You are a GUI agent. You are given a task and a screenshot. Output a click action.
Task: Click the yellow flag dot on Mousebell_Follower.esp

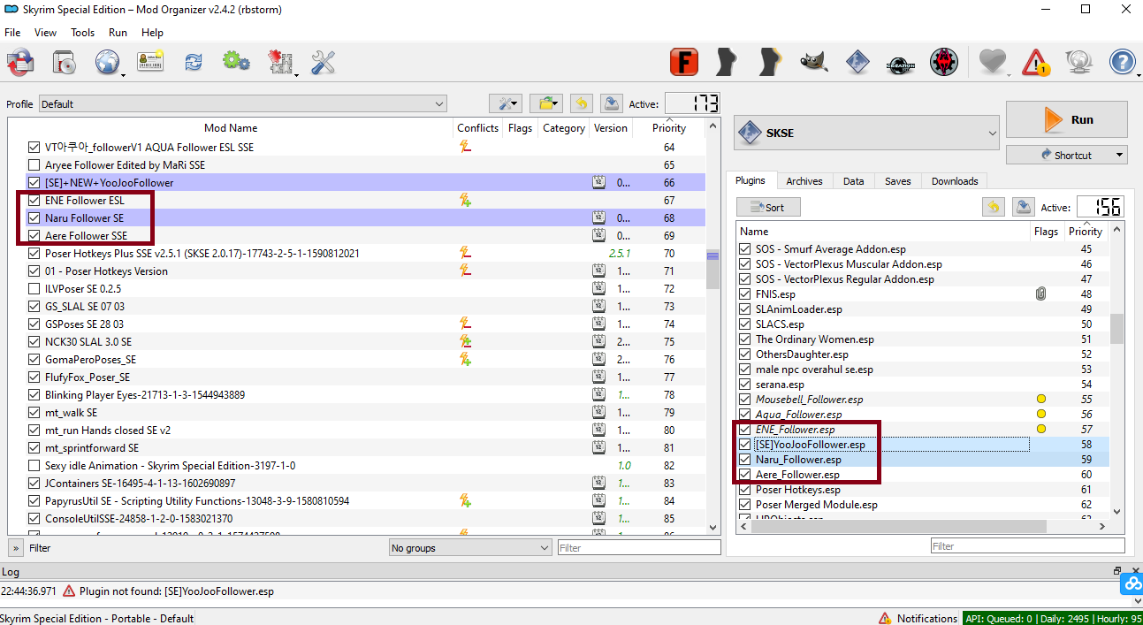pyautogui.click(x=1040, y=400)
